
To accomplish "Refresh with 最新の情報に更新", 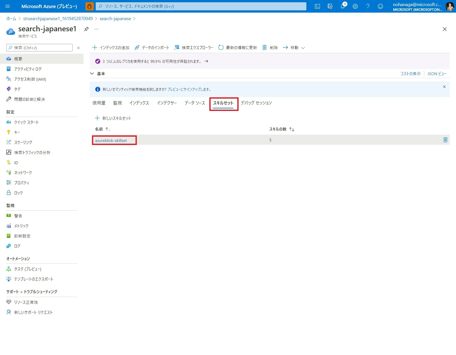I will 238,48.
